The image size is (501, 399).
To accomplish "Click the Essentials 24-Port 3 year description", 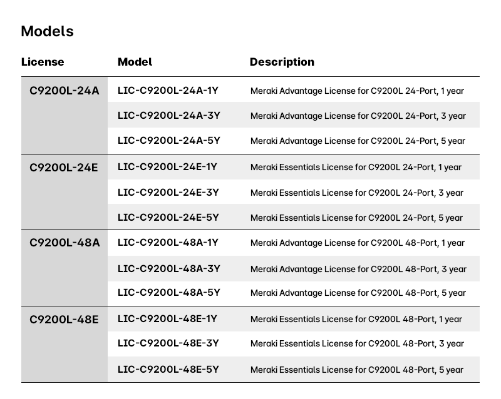I will (357, 193).
